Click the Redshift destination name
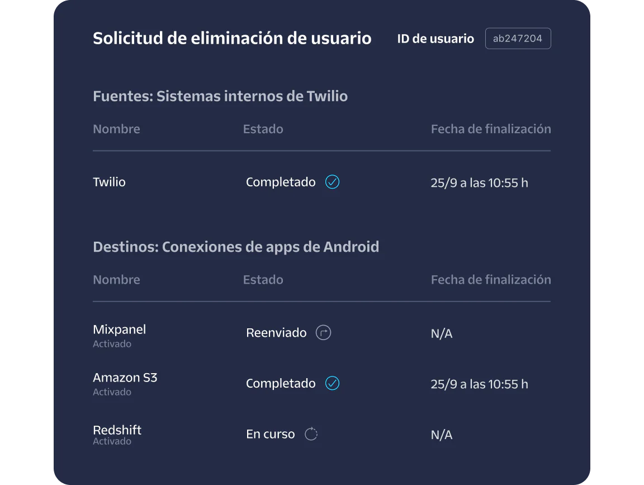This screenshot has height=485, width=644. 117,430
